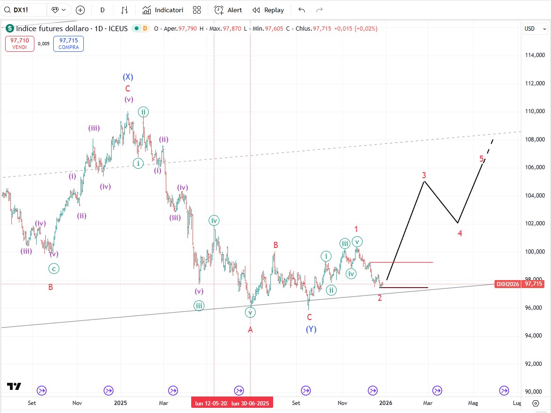This screenshot has height=413, width=551.
Task: Click the DXH2026 price label
Action: pos(508,284)
